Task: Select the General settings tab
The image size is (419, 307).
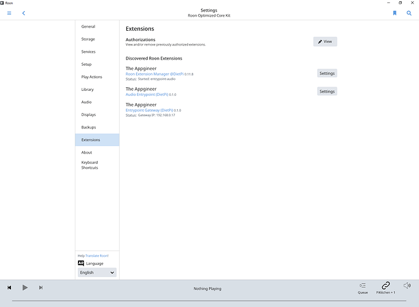Action: coord(97,26)
